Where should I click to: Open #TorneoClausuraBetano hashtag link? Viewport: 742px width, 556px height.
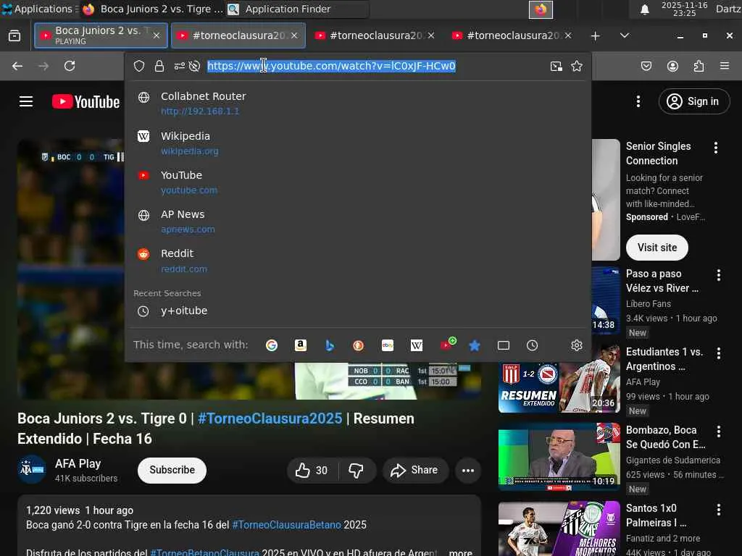point(286,525)
